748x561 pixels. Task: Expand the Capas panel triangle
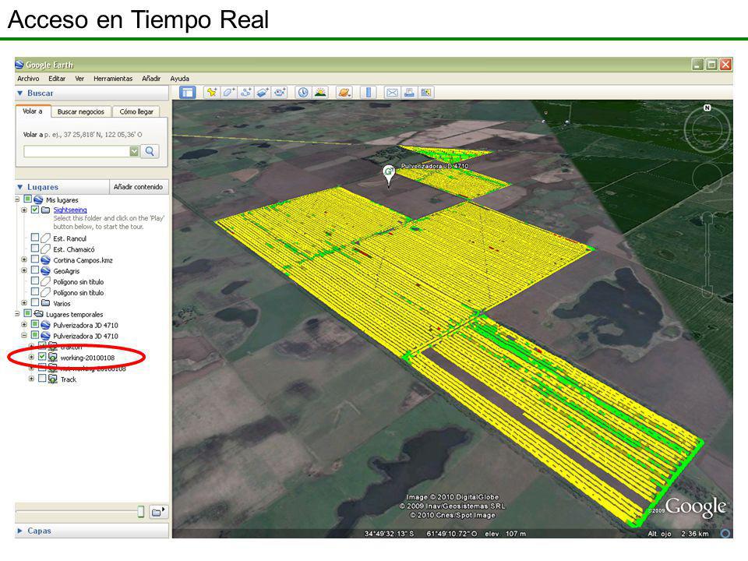click(x=20, y=531)
